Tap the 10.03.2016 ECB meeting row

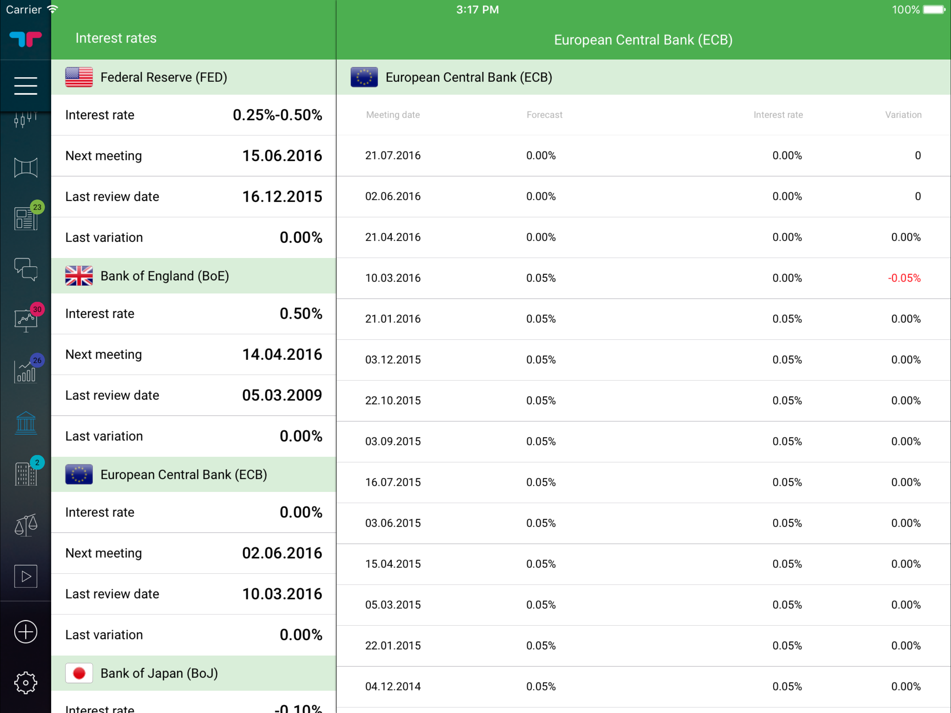tap(643, 278)
